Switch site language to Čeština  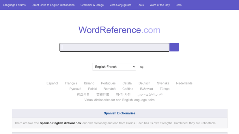pos(128,89)
